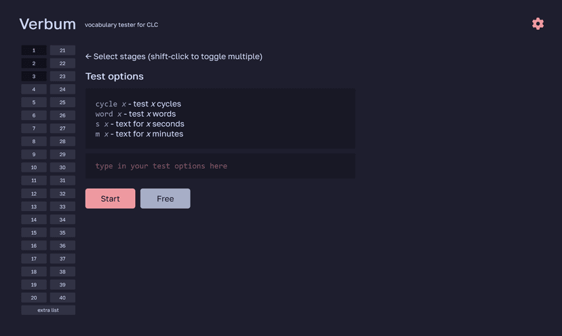Select the extra list button
This screenshot has width=562, height=336.
48,310
